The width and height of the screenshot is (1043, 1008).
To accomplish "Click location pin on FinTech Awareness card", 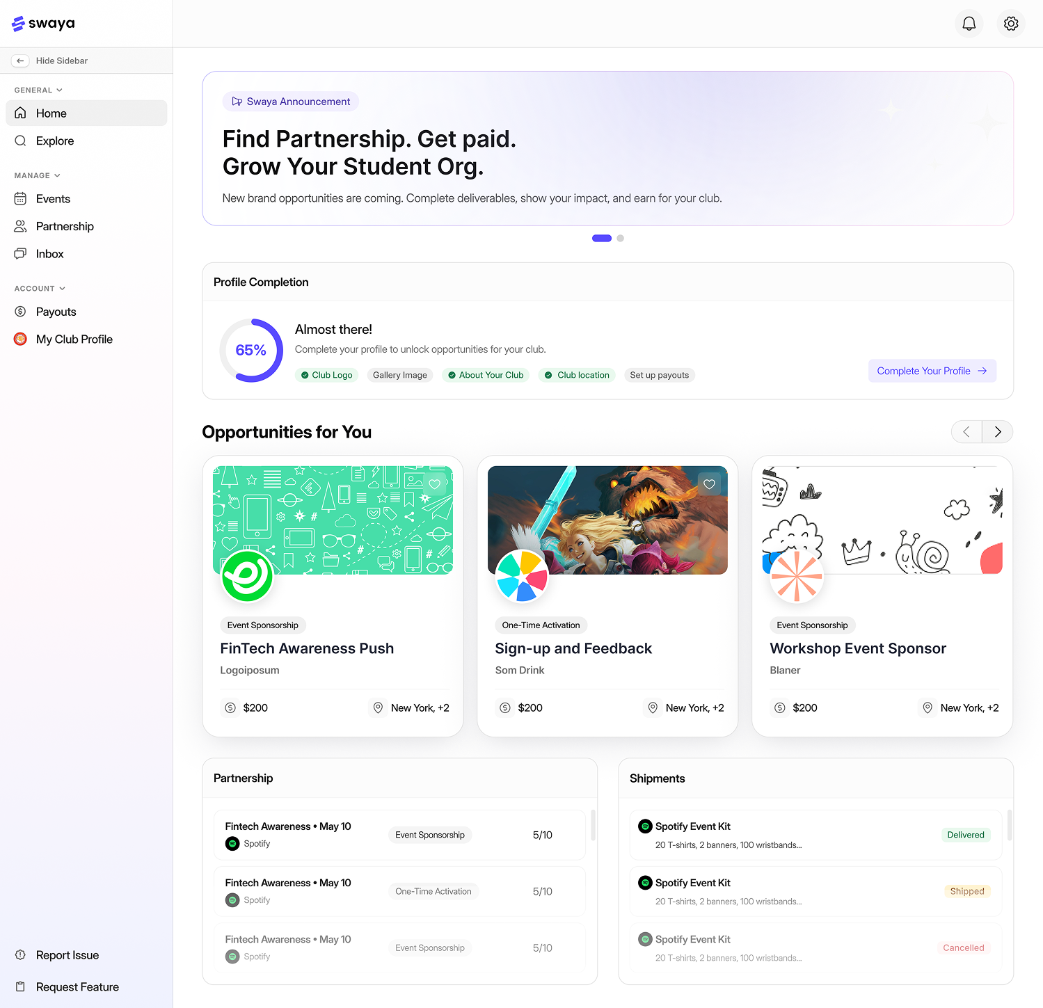I will (x=378, y=707).
